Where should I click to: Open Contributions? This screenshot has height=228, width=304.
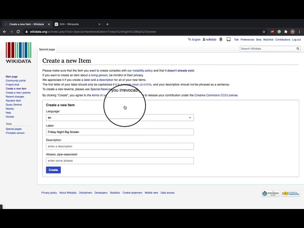[x=283, y=39]
